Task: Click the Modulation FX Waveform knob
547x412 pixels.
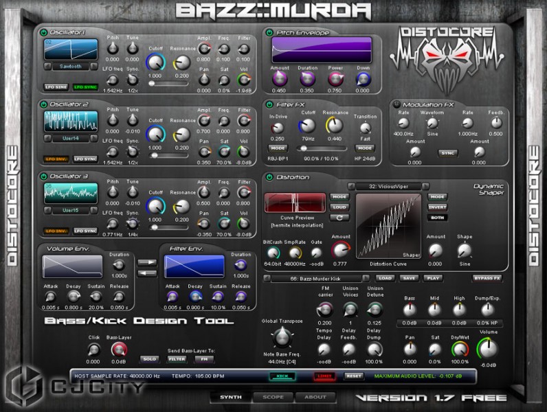Action: (432, 123)
